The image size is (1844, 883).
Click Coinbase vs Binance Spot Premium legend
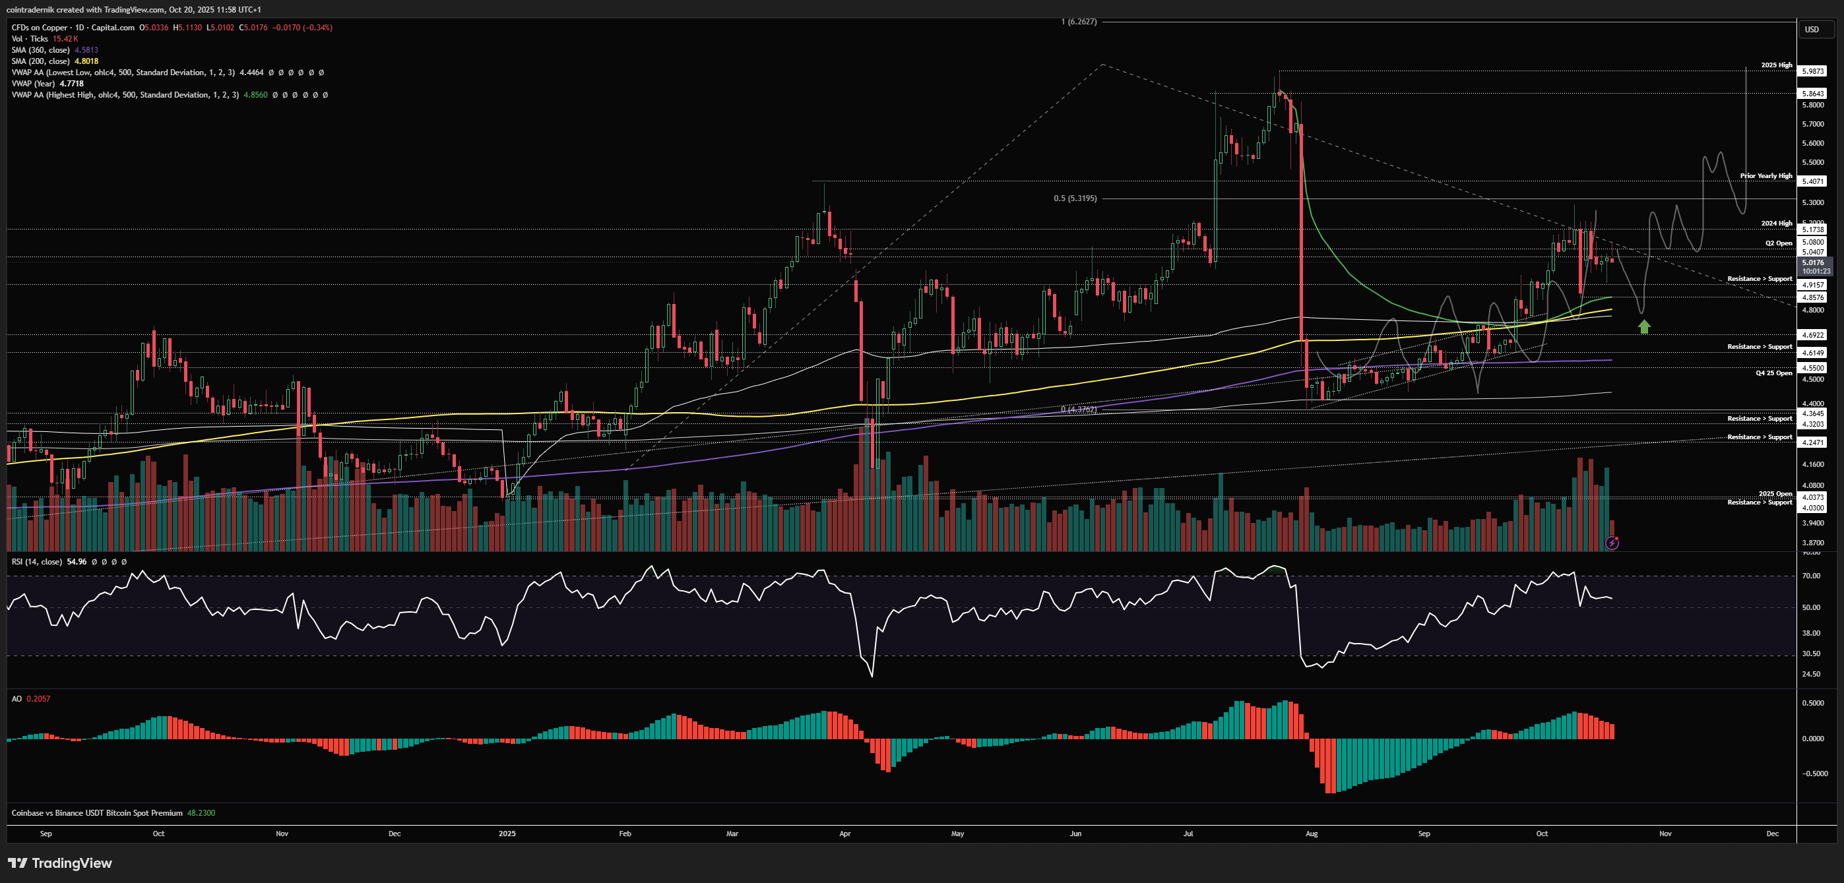point(96,813)
